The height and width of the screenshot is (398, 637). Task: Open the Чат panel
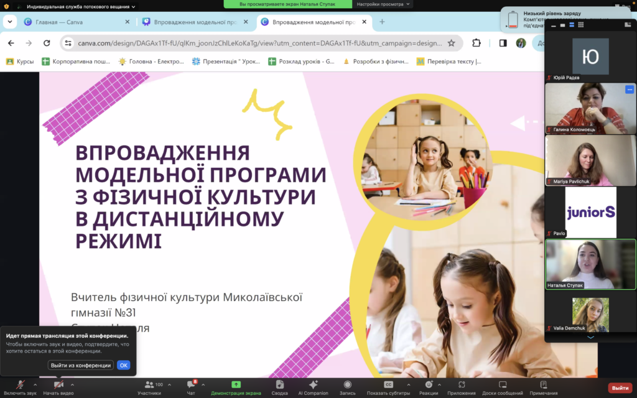tap(191, 388)
